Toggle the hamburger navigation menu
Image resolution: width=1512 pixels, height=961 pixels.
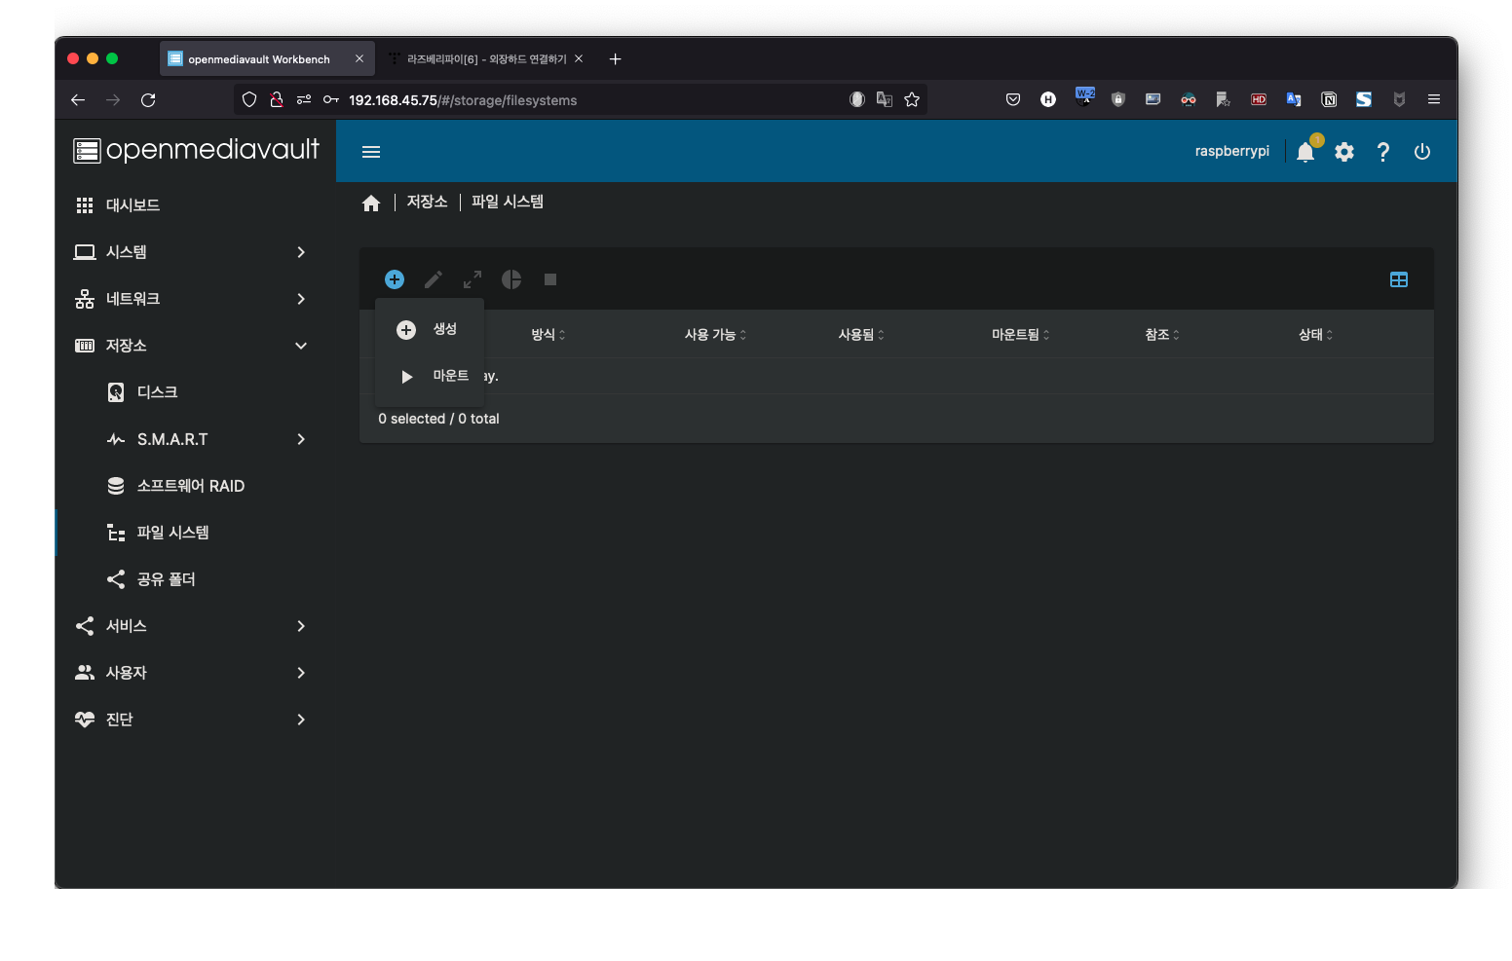(371, 151)
